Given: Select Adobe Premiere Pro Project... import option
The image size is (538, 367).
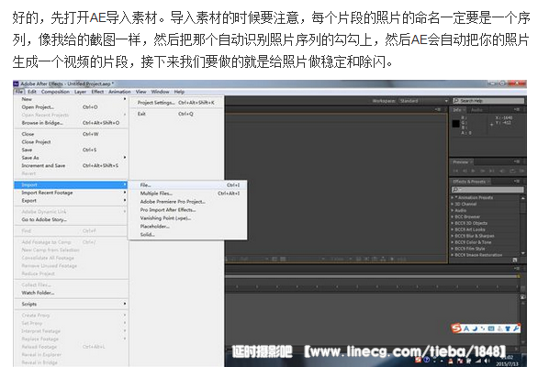Looking at the screenshot, I should point(187,202).
